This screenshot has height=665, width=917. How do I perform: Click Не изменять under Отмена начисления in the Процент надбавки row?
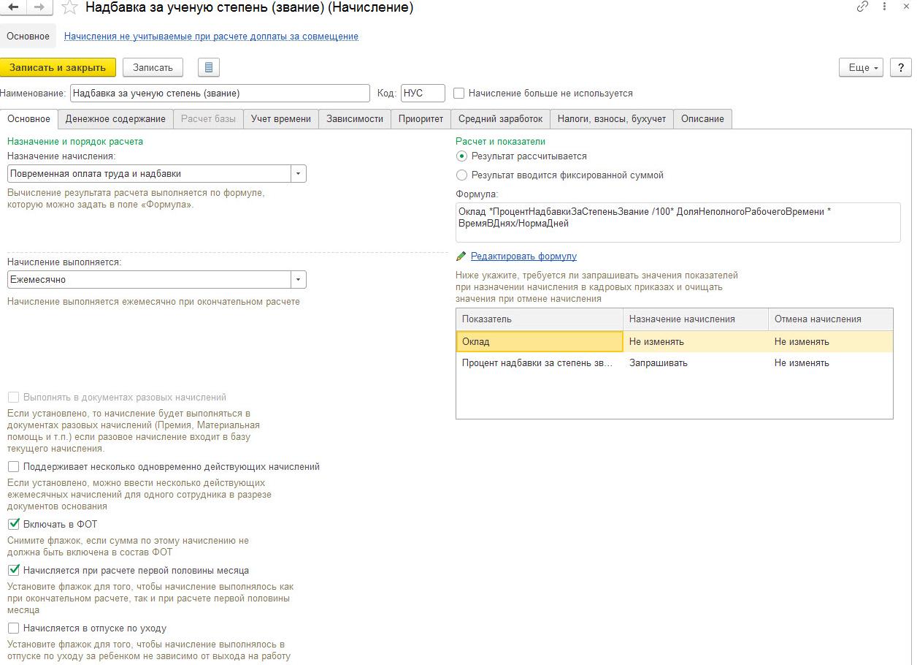coord(830,362)
